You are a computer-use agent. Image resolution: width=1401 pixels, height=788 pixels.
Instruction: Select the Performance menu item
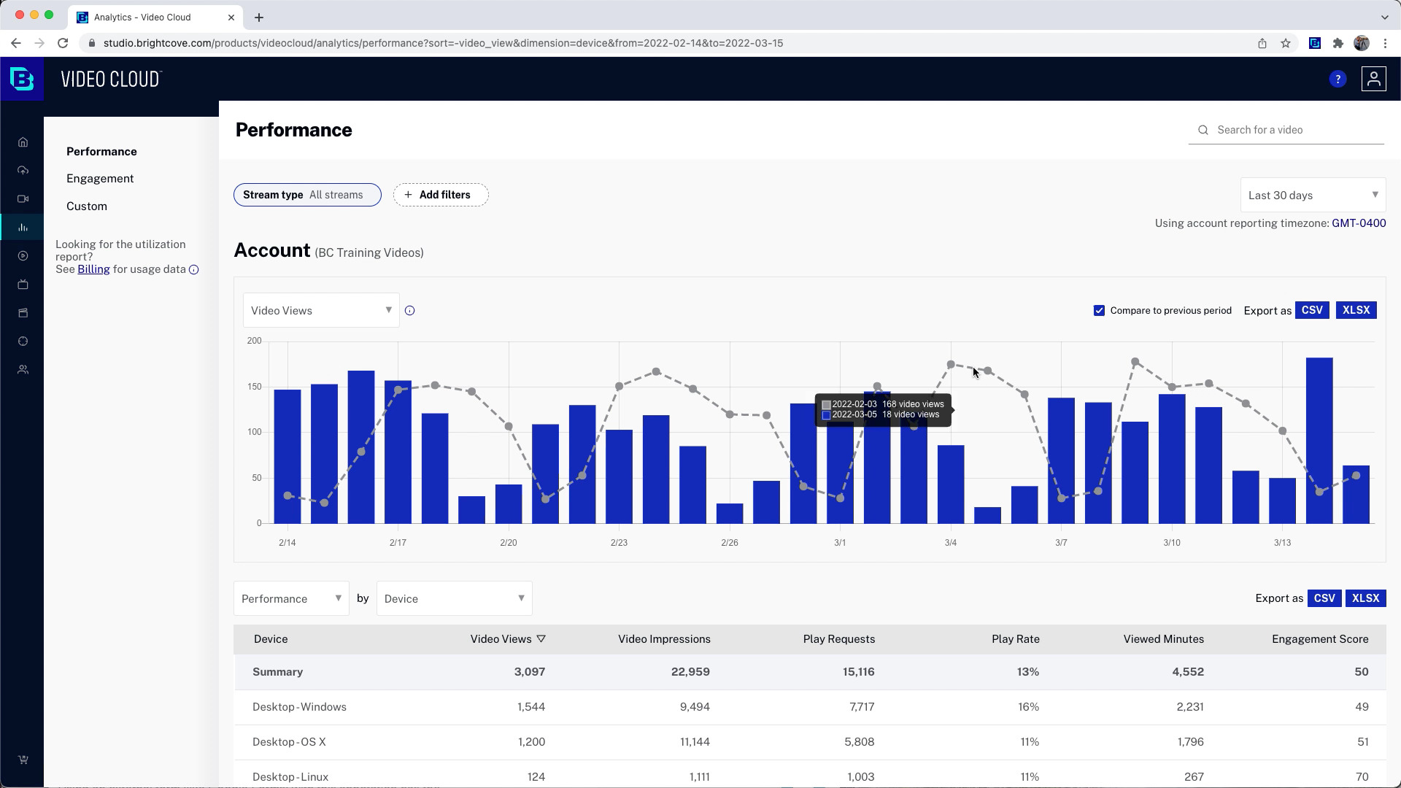pos(102,151)
